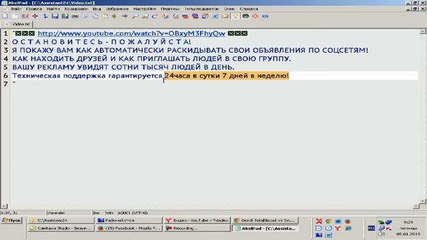Click the dark round toolbar icon
The height and width of the screenshot is (240, 427).
coord(246,16)
